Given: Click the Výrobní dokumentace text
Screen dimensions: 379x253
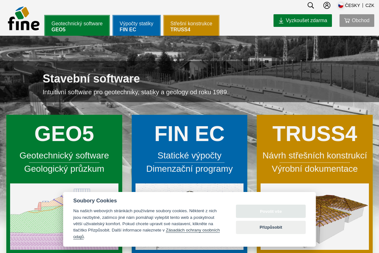Looking at the screenshot, I should pyautogui.click(x=315, y=169).
